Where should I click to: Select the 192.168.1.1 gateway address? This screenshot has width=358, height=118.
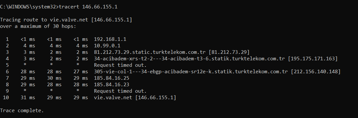pos(110,39)
